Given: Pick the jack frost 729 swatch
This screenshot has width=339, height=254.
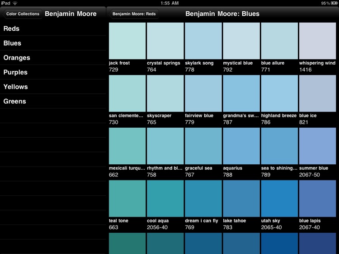Looking at the screenshot, I should (127, 41).
